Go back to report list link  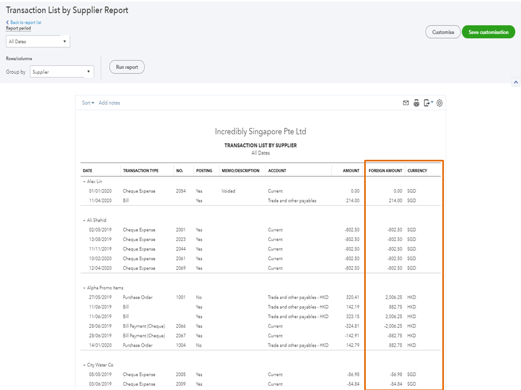click(x=26, y=22)
